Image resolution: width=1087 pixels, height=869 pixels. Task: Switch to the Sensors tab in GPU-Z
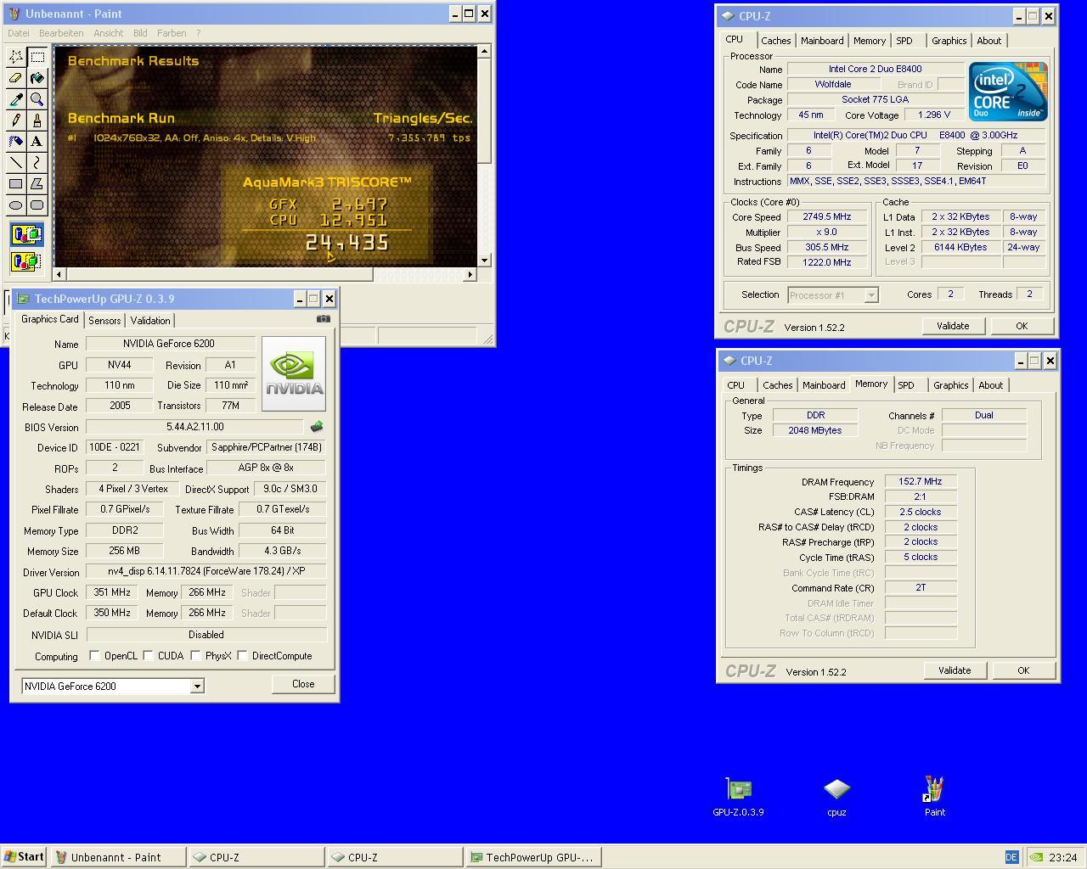[x=104, y=321]
